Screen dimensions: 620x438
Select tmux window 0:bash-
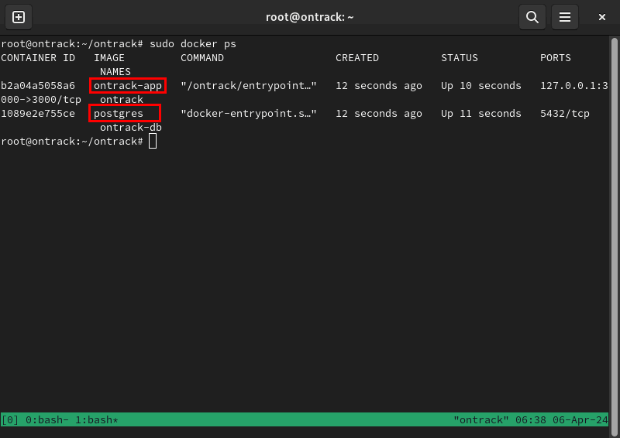click(47, 420)
